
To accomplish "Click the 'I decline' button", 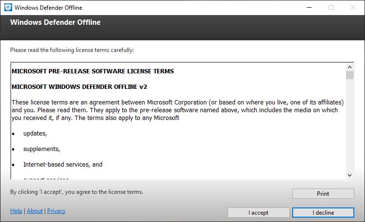I will pyautogui.click(x=323, y=212).
